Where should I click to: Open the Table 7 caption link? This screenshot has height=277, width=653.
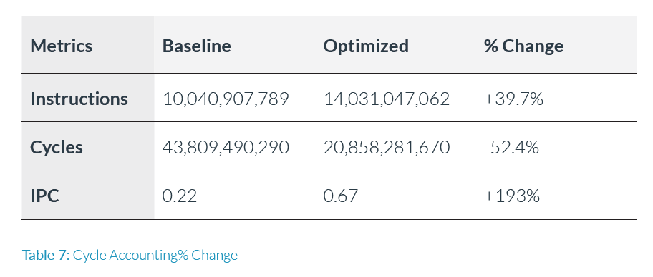coord(130,255)
